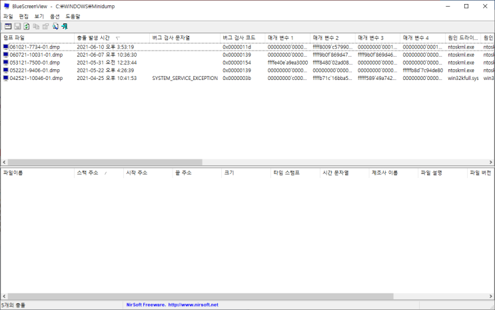
Task: Click the Advanced Options toolbar icon
Action: (x=8, y=26)
